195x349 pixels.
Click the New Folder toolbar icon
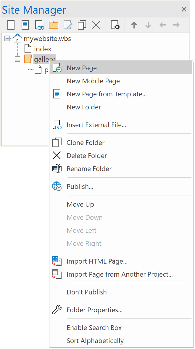pyautogui.click(x=54, y=25)
